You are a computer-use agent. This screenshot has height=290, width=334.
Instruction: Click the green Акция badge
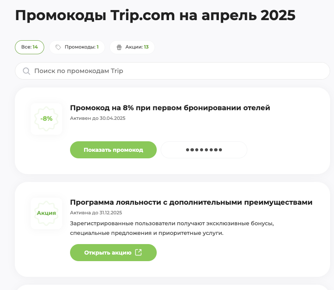(x=46, y=213)
